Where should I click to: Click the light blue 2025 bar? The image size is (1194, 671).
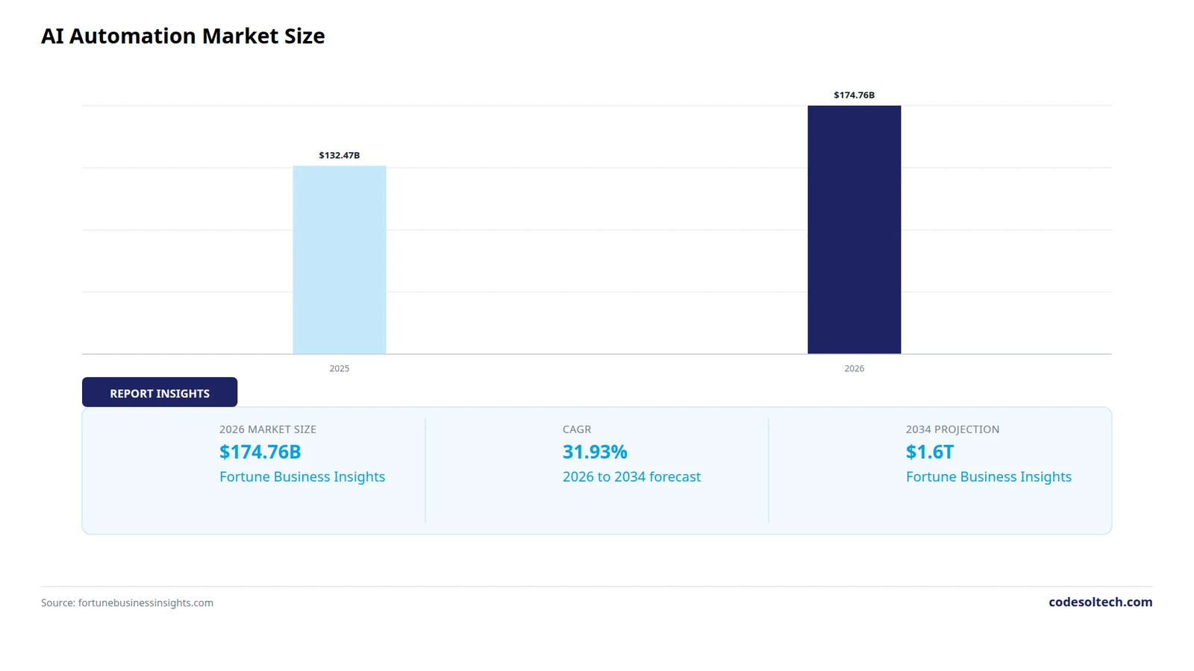340,259
